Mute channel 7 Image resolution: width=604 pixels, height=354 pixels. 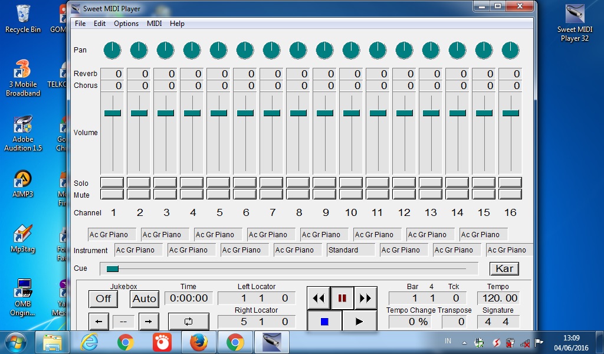coord(271,194)
